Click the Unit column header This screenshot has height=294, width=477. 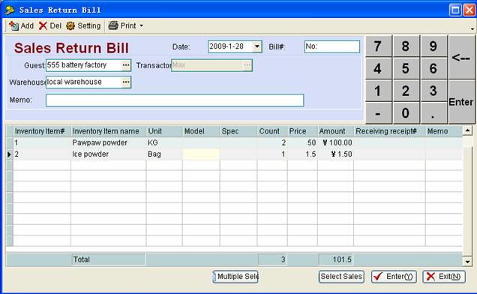coord(164,131)
